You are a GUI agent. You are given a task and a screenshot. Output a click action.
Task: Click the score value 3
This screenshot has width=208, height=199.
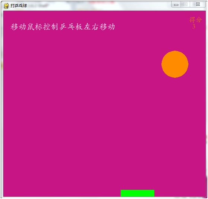tap(194, 26)
